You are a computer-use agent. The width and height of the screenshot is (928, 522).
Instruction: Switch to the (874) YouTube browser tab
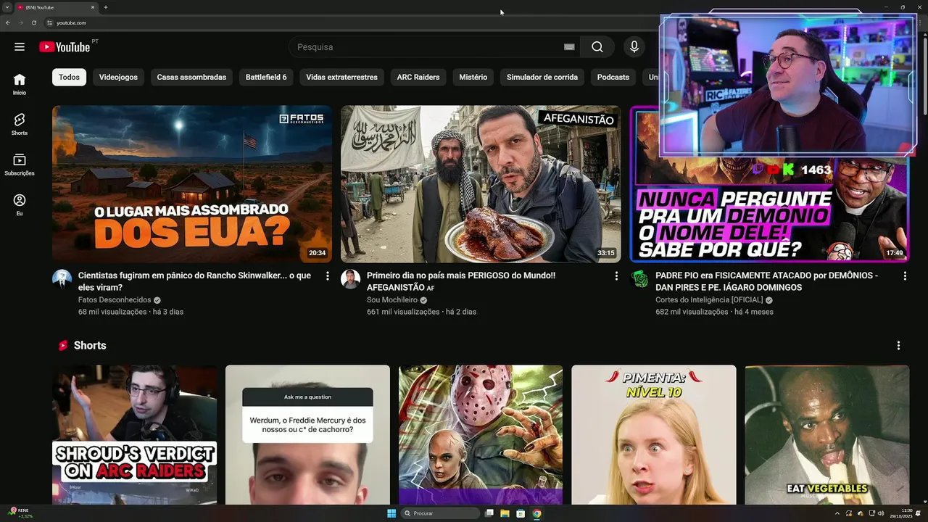[54, 7]
